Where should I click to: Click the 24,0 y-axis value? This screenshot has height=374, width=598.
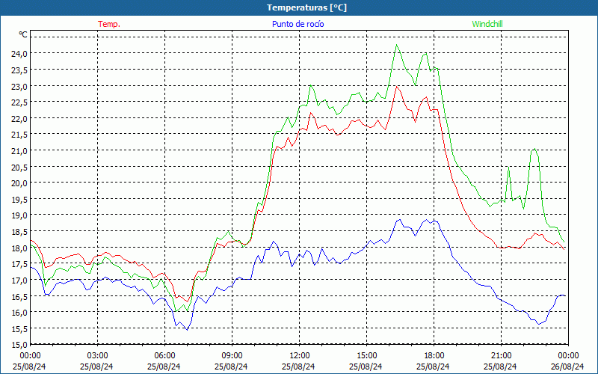(x=19, y=54)
